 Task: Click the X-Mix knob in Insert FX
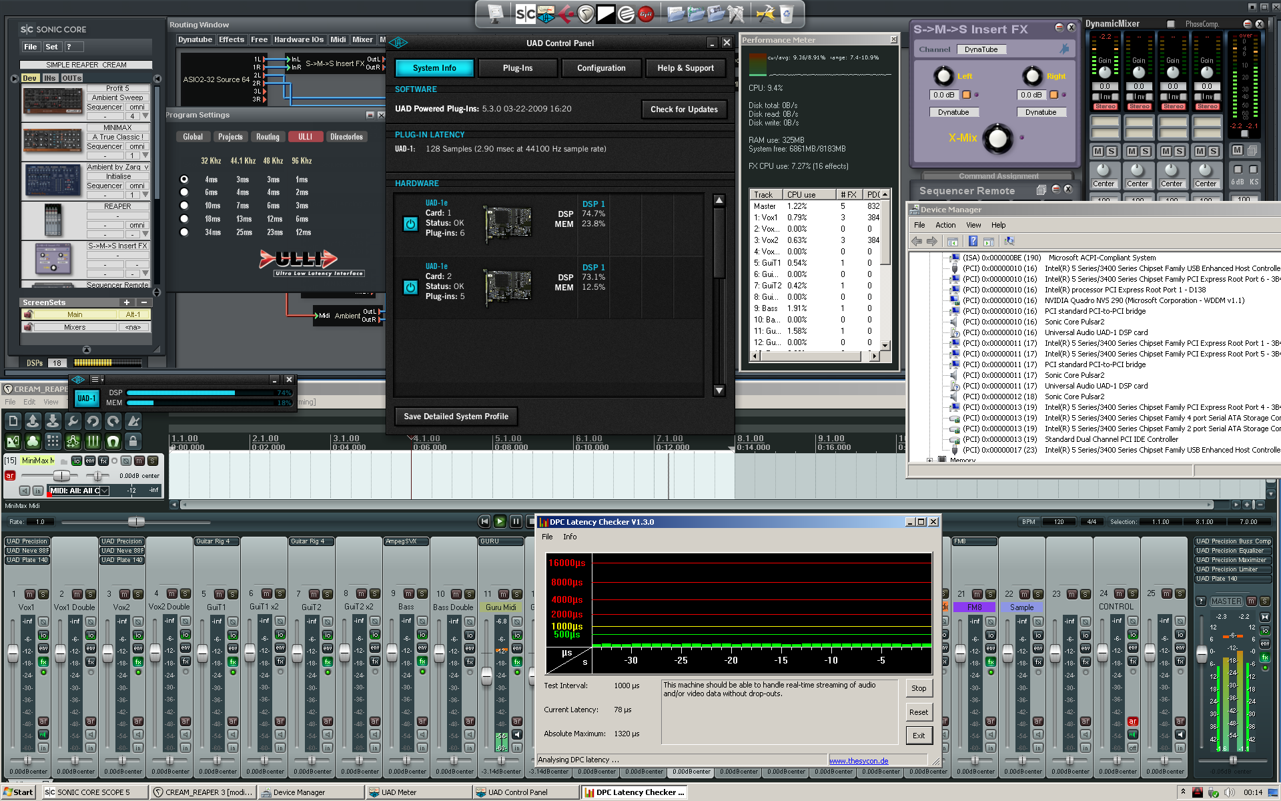click(x=997, y=138)
